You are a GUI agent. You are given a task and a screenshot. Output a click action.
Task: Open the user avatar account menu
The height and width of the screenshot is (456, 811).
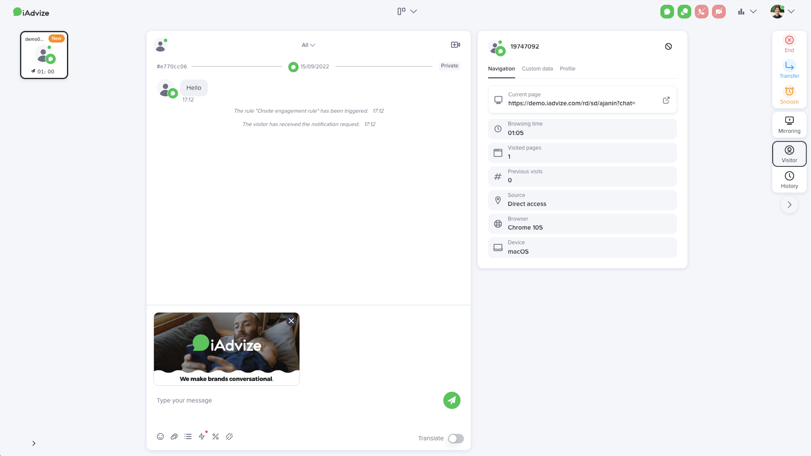pyautogui.click(x=783, y=12)
